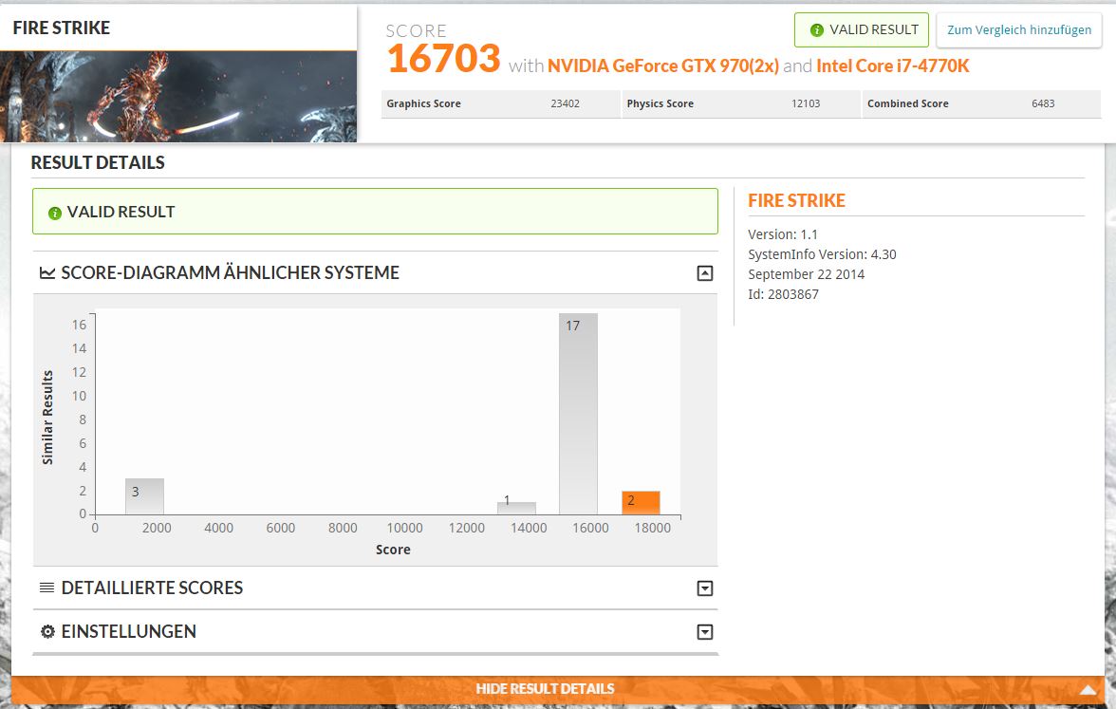
Task: Click the FIRE STRIKE title at top left
Action: 61,28
